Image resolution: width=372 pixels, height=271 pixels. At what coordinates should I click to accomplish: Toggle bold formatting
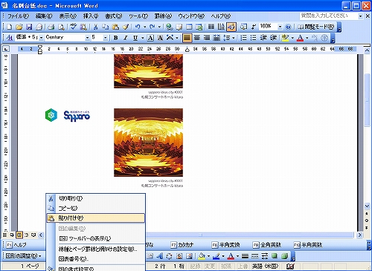click(x=115, y=38)
